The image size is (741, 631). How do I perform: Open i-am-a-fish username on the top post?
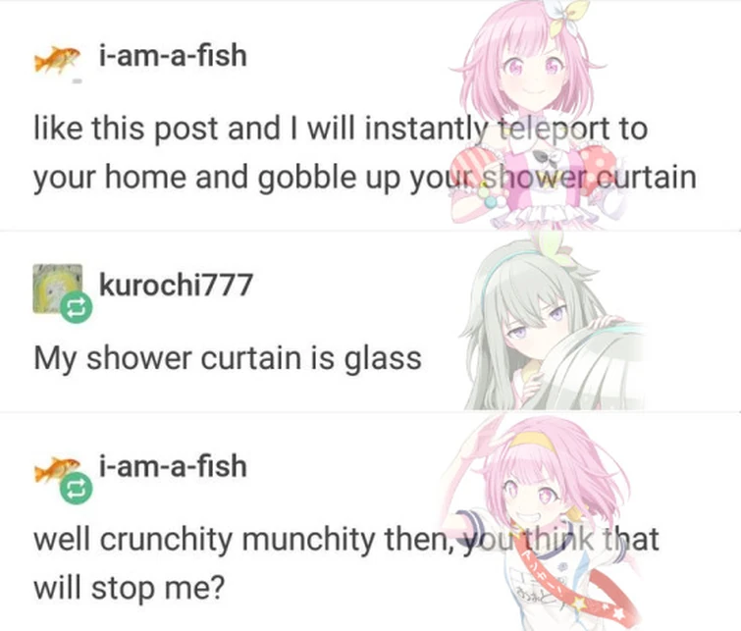click(x=173, y=56)
